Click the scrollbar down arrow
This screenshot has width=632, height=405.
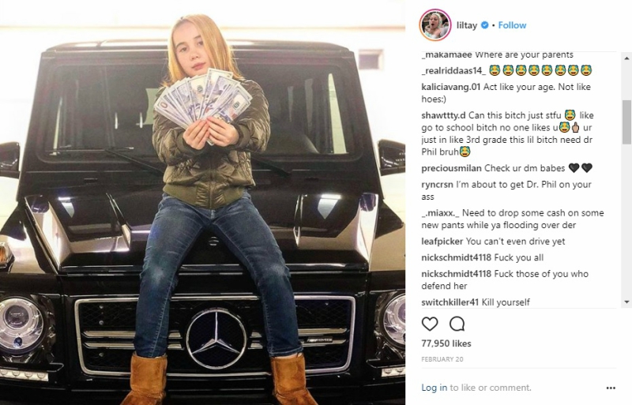[x=626, y=302]
